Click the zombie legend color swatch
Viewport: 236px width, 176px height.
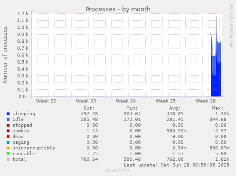(x=8, y=131)
